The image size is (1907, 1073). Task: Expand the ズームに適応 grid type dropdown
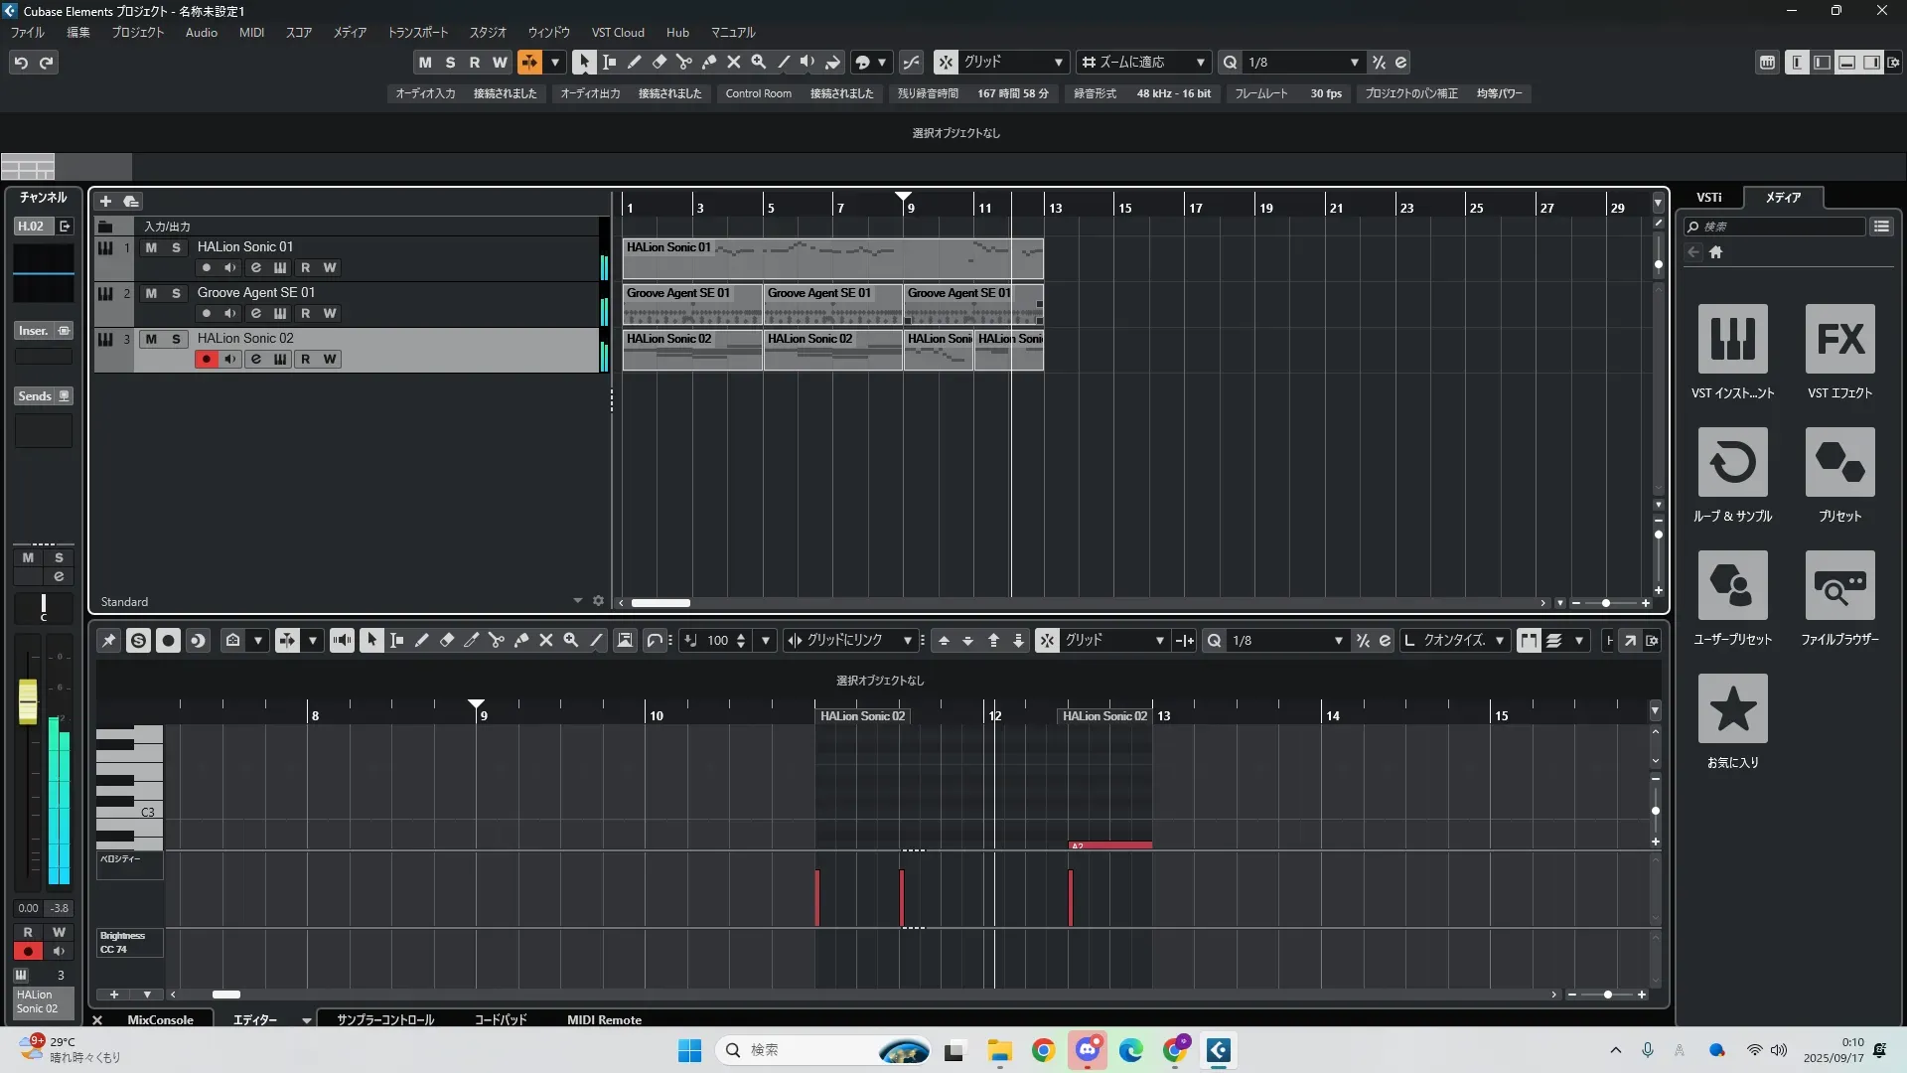pyautogui.click(x=1200, y=63)
